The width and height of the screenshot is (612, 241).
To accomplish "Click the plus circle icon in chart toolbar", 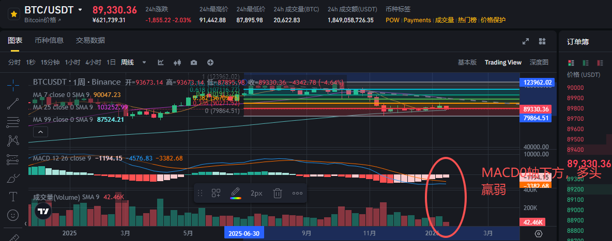I will coord(210,62).
